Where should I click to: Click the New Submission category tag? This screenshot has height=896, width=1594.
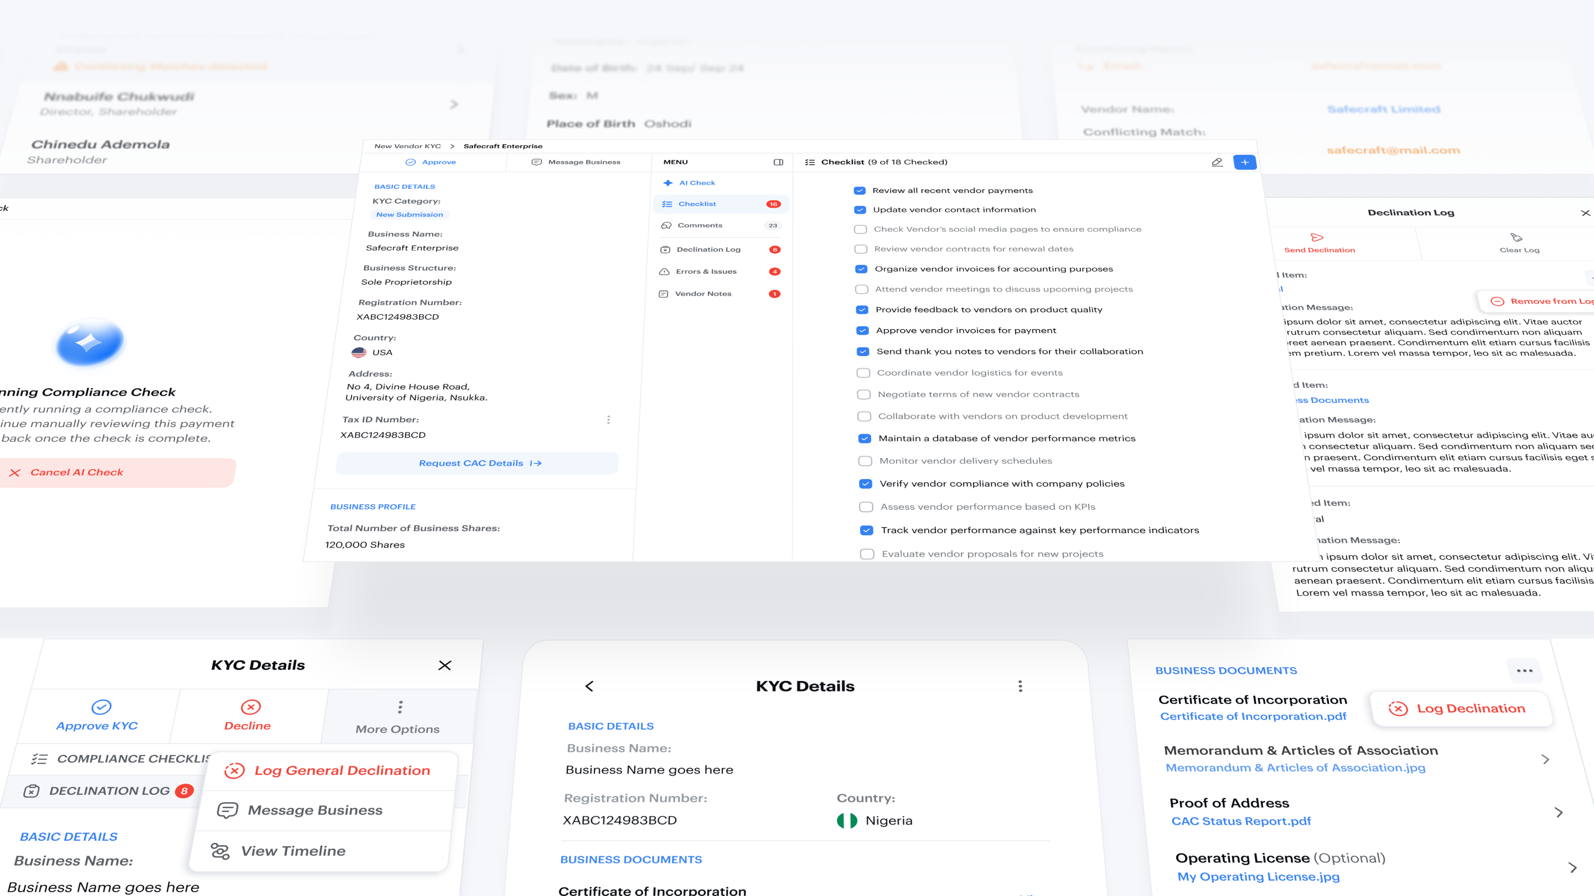(x=410, y=215)
